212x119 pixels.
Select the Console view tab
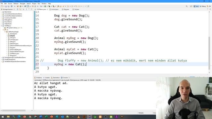64,78
